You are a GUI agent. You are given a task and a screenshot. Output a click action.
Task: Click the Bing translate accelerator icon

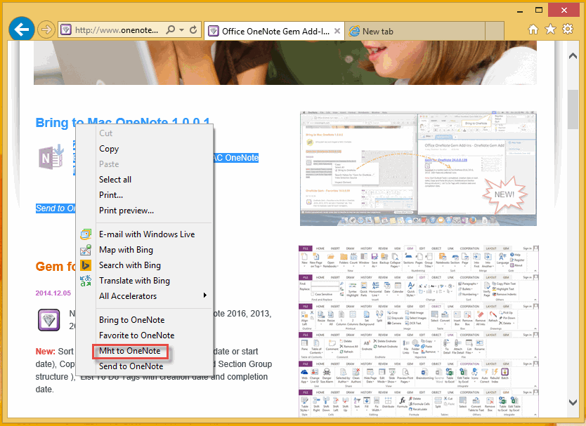coord(86,281)
